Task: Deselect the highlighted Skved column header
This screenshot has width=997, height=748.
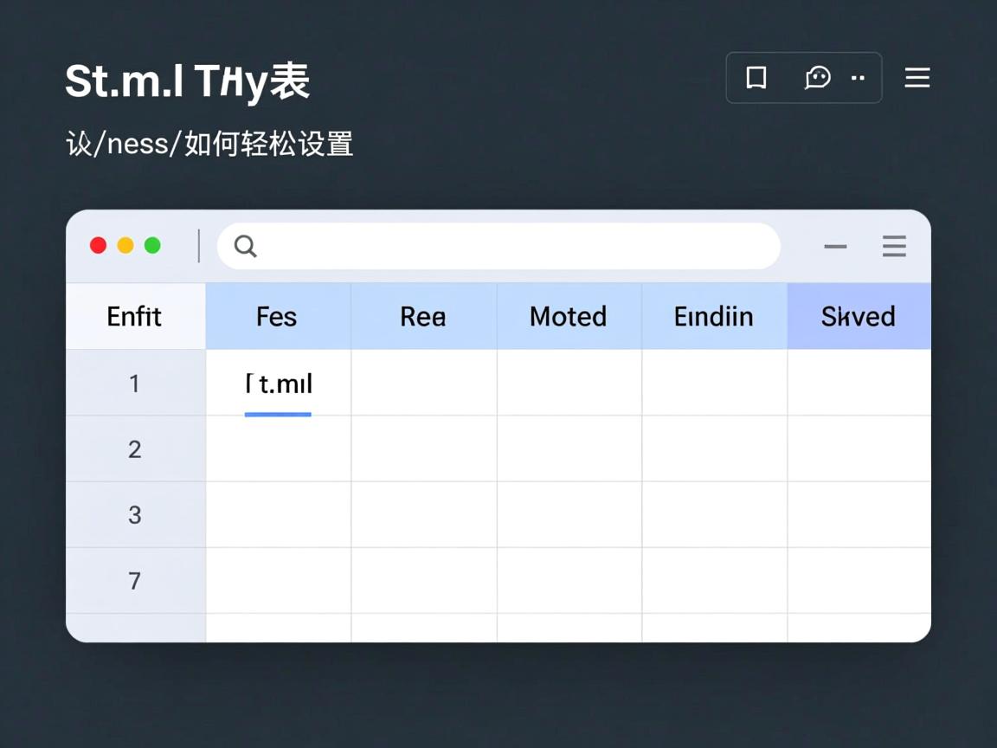Action: (859, 316)
